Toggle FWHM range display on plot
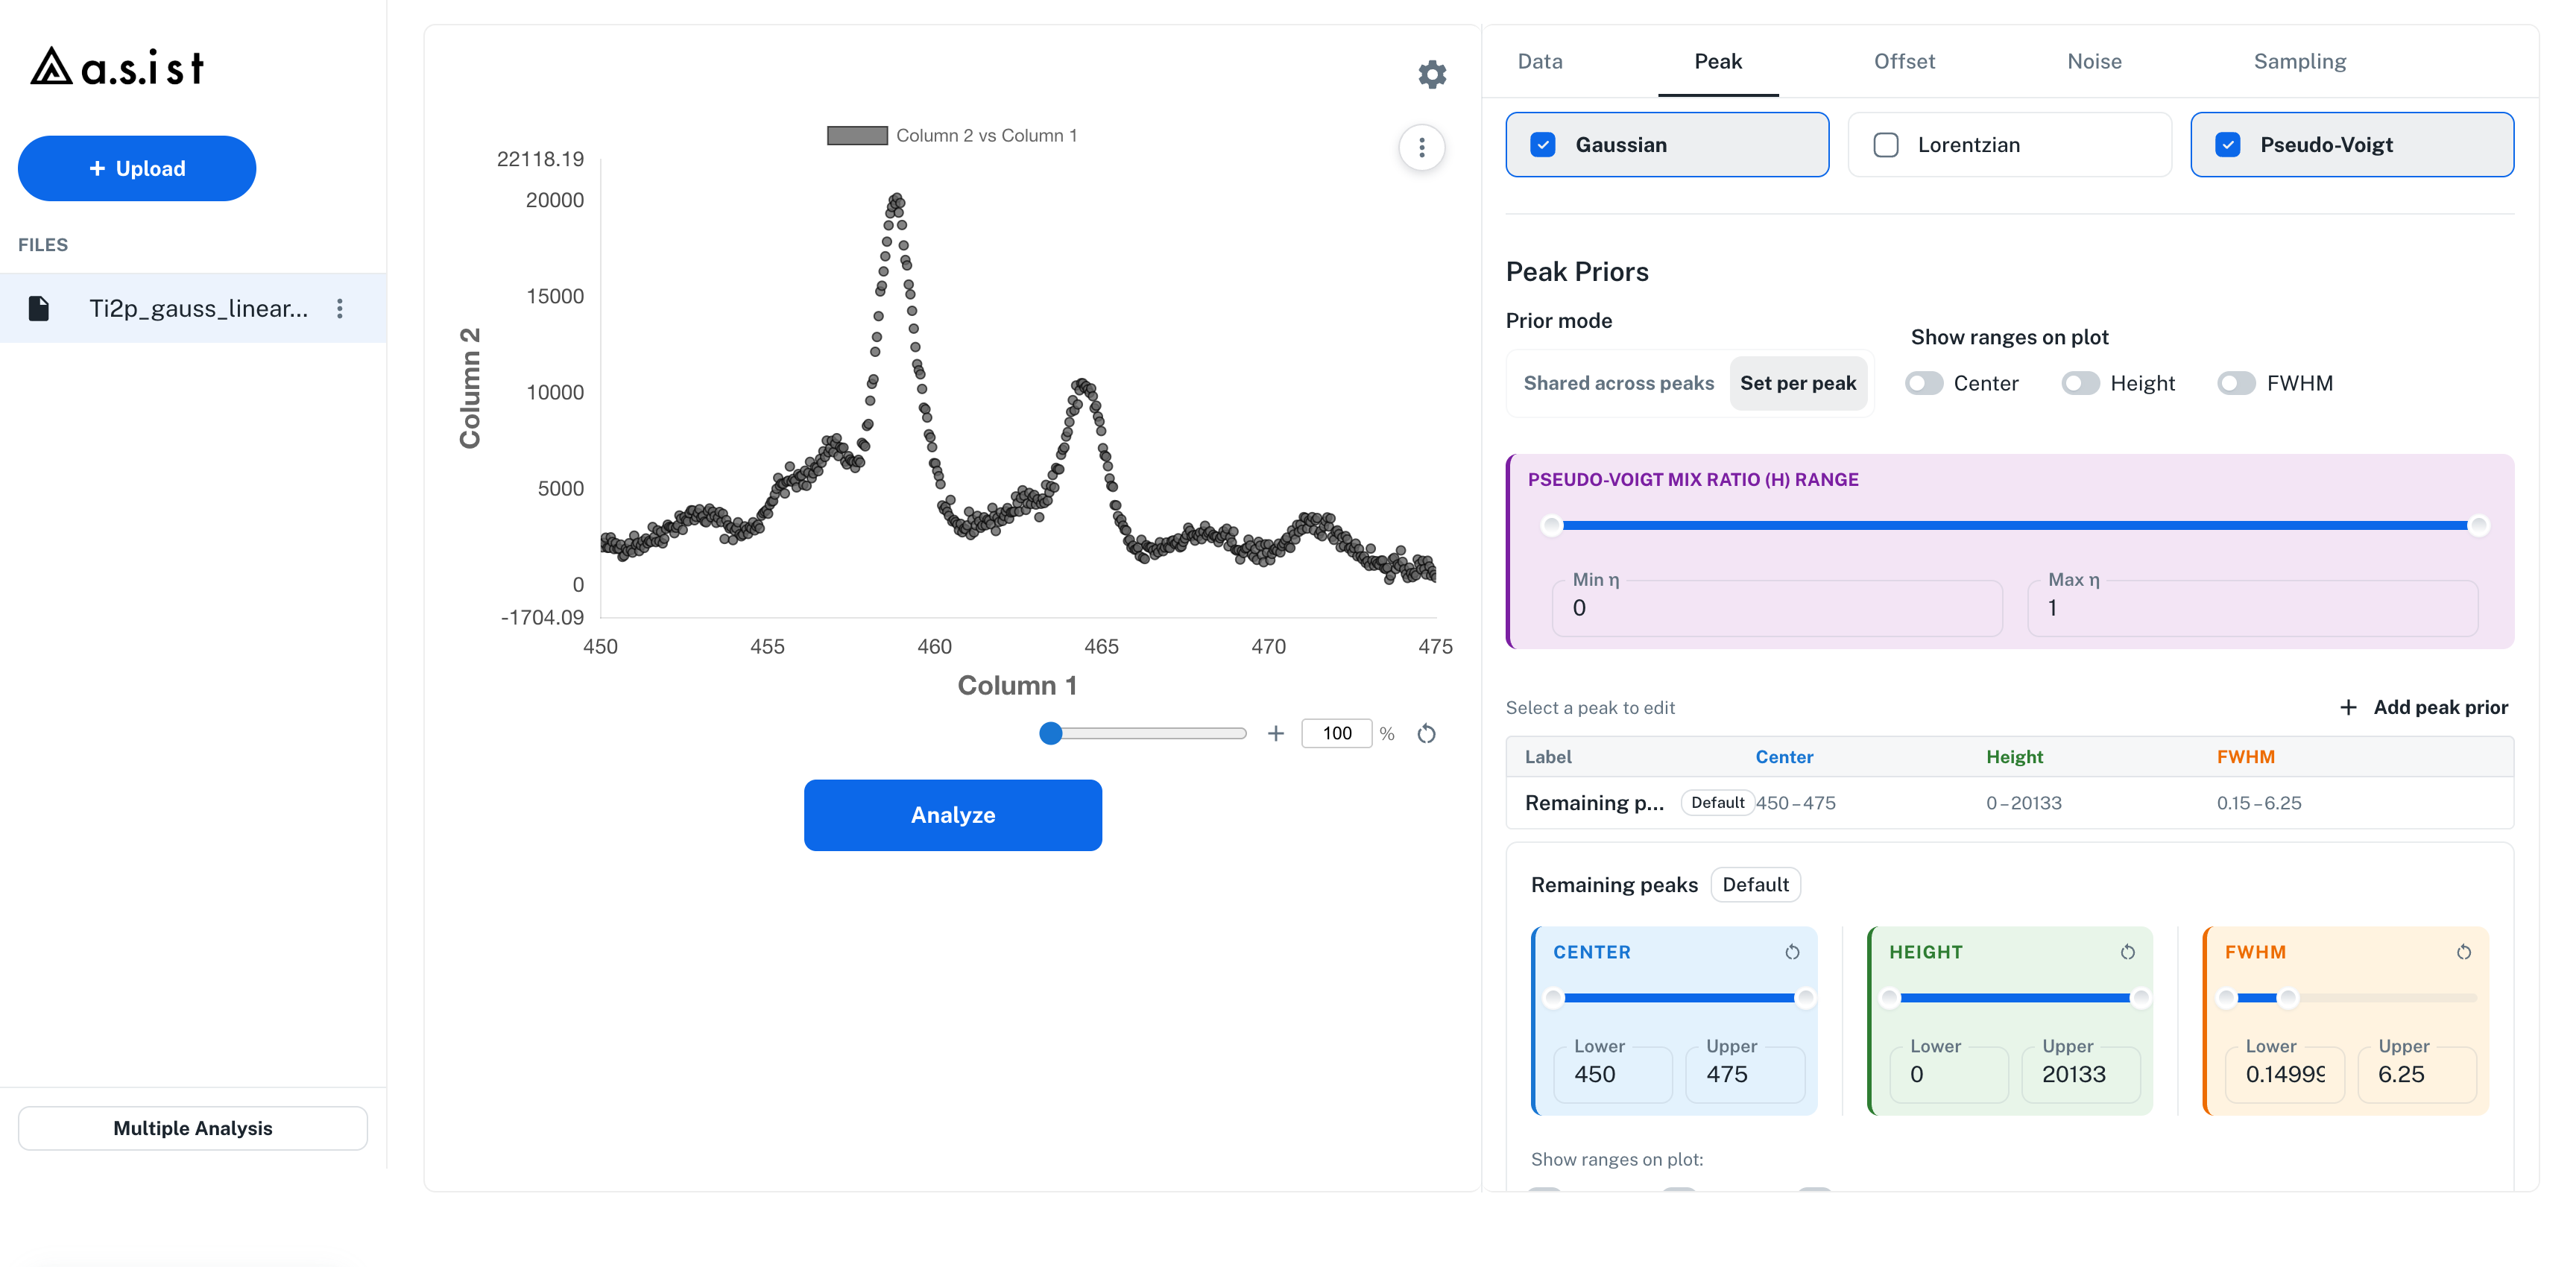This screenshot has height=1267, width=2576. (2236, 383)
